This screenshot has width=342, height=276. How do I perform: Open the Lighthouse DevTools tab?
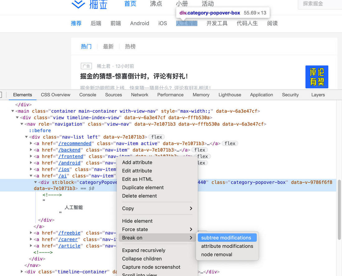(x=230, y=95)
